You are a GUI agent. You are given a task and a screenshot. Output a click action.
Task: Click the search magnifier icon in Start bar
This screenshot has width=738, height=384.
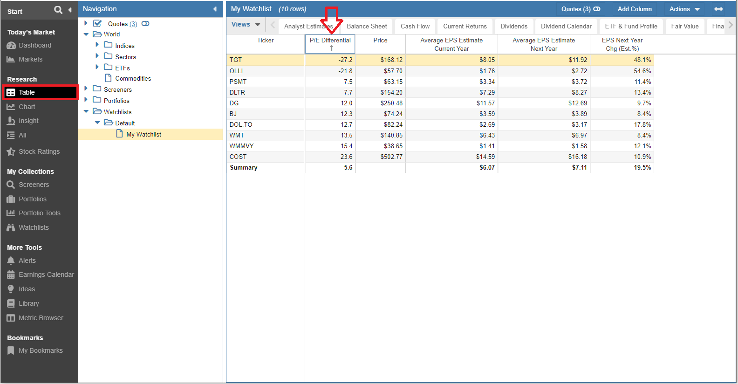58,10
